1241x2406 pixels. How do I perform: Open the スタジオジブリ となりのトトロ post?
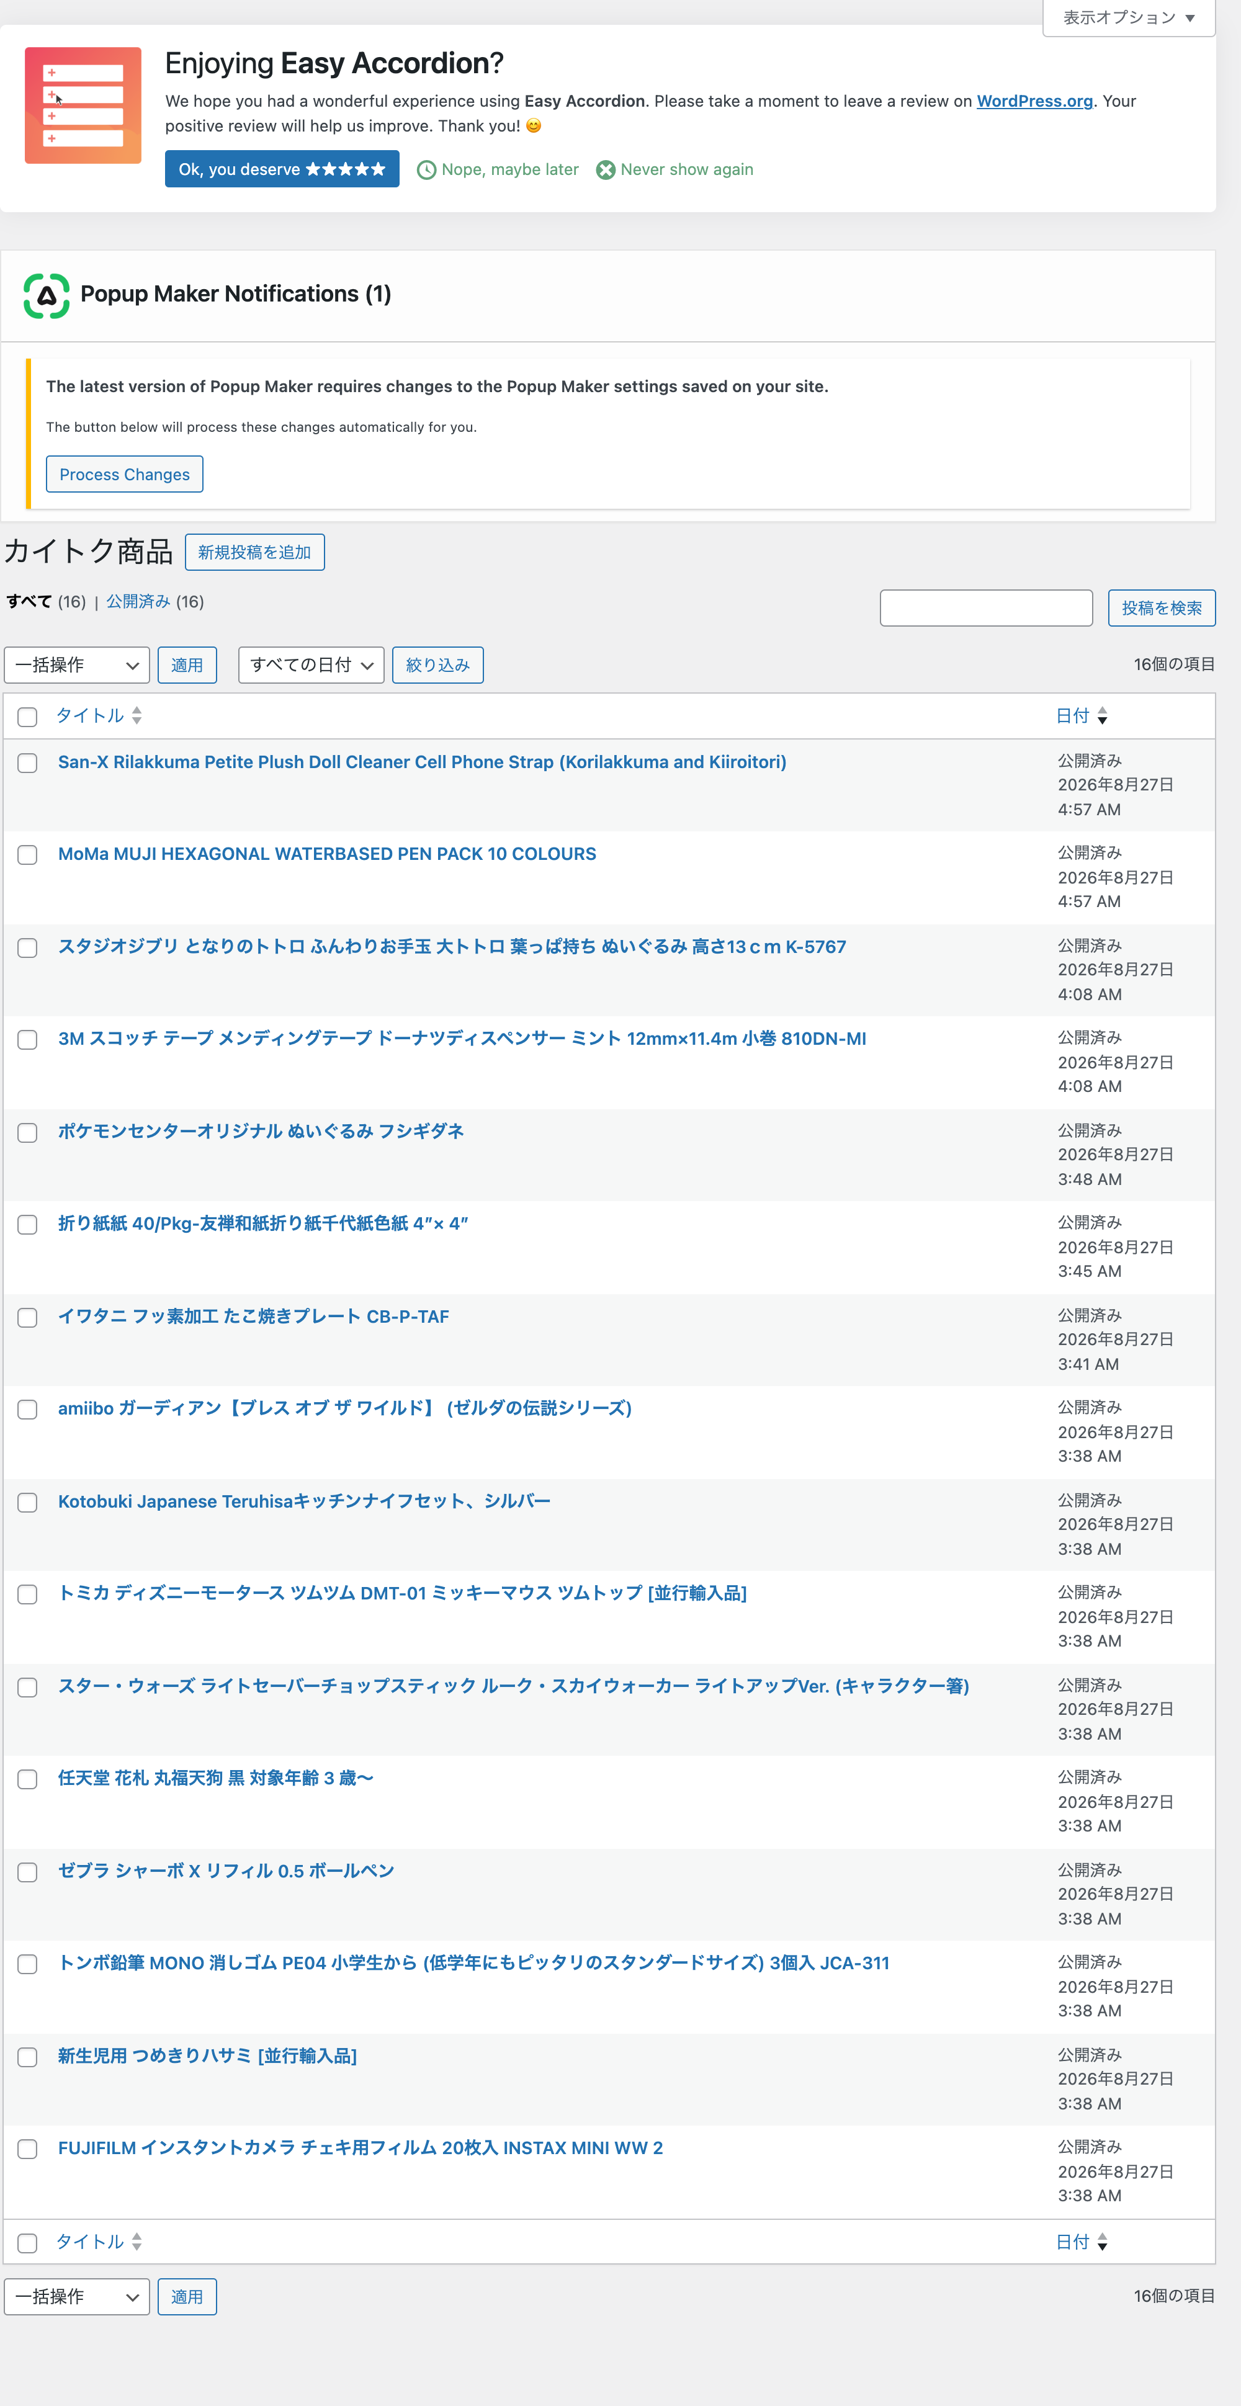(452, 947)
